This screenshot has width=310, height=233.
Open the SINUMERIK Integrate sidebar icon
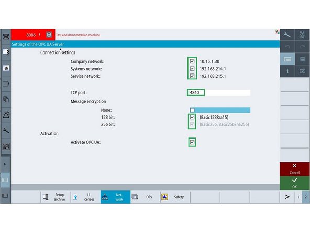pyautogui.click(x=6, y=146)
